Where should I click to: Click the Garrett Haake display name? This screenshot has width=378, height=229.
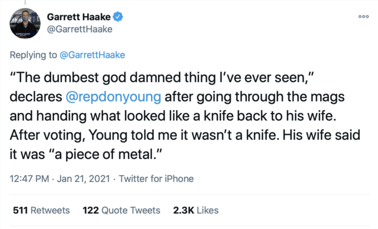(x=83, y=18)
